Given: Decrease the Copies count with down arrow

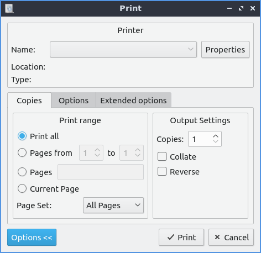Looking at the screenshot, I should [216, 141].
